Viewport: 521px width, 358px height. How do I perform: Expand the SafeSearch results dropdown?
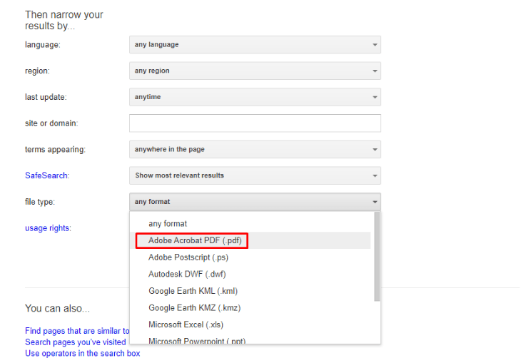pyautogui.click(x=255, y=175)
